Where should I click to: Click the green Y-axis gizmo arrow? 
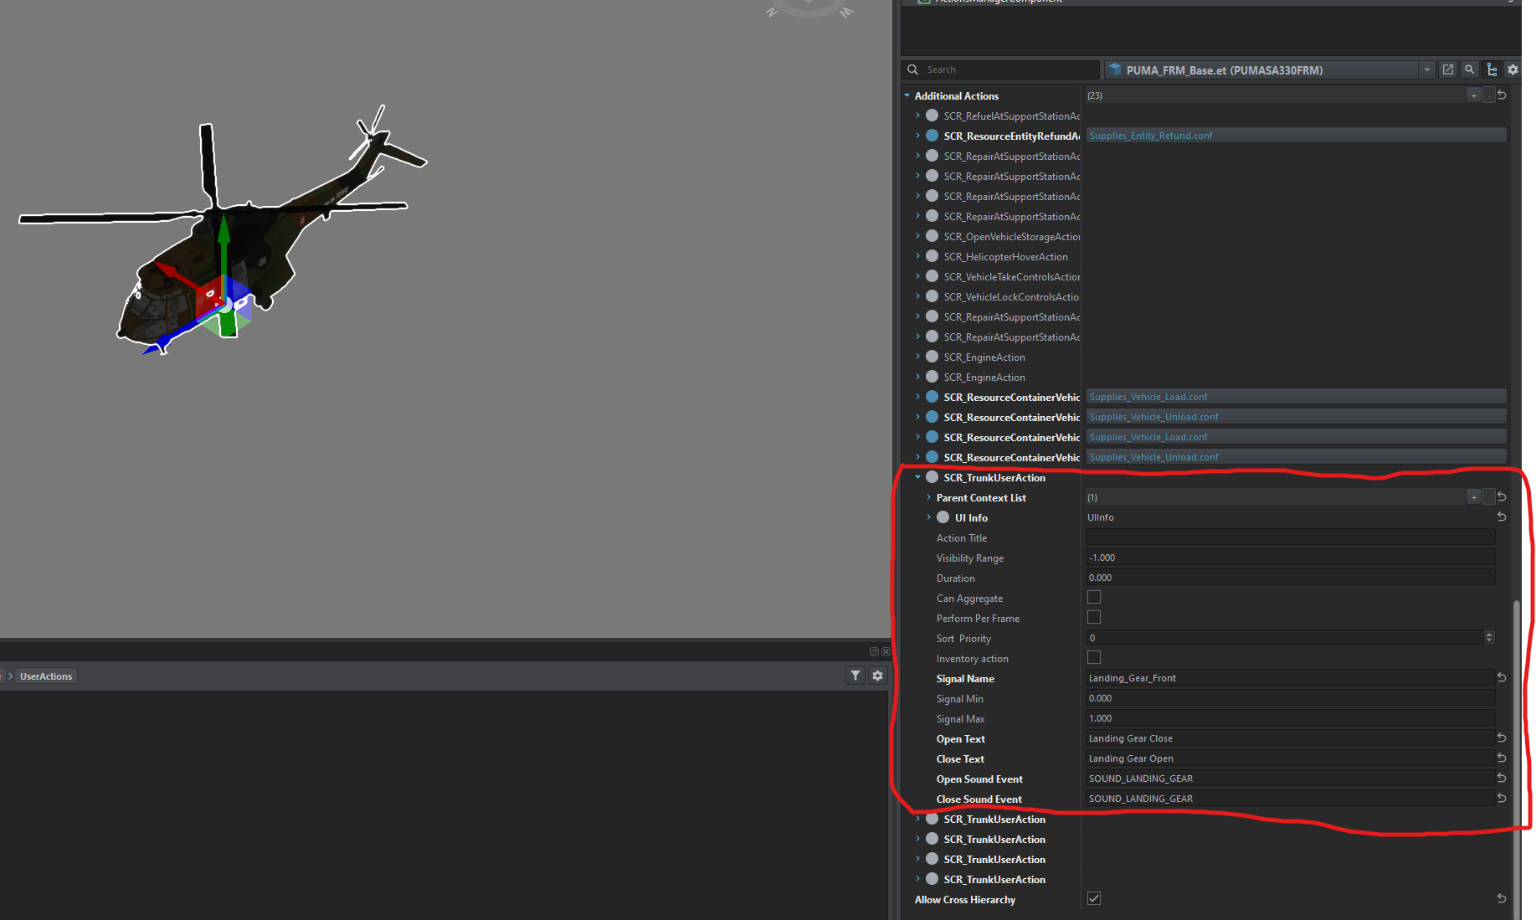223,243
